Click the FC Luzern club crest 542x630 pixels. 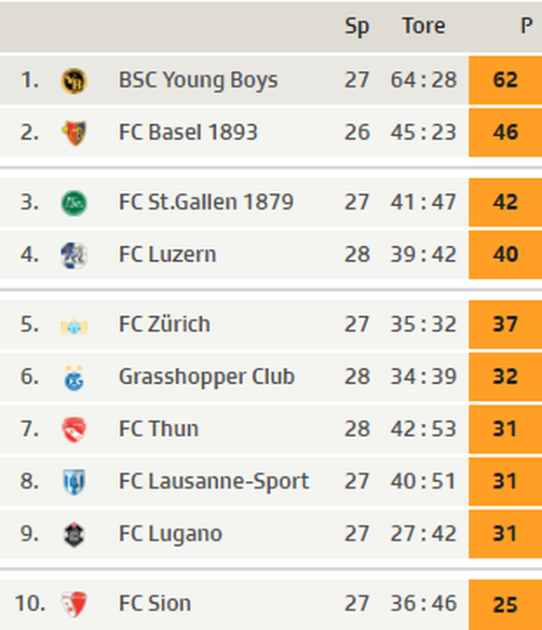point(74,255)
